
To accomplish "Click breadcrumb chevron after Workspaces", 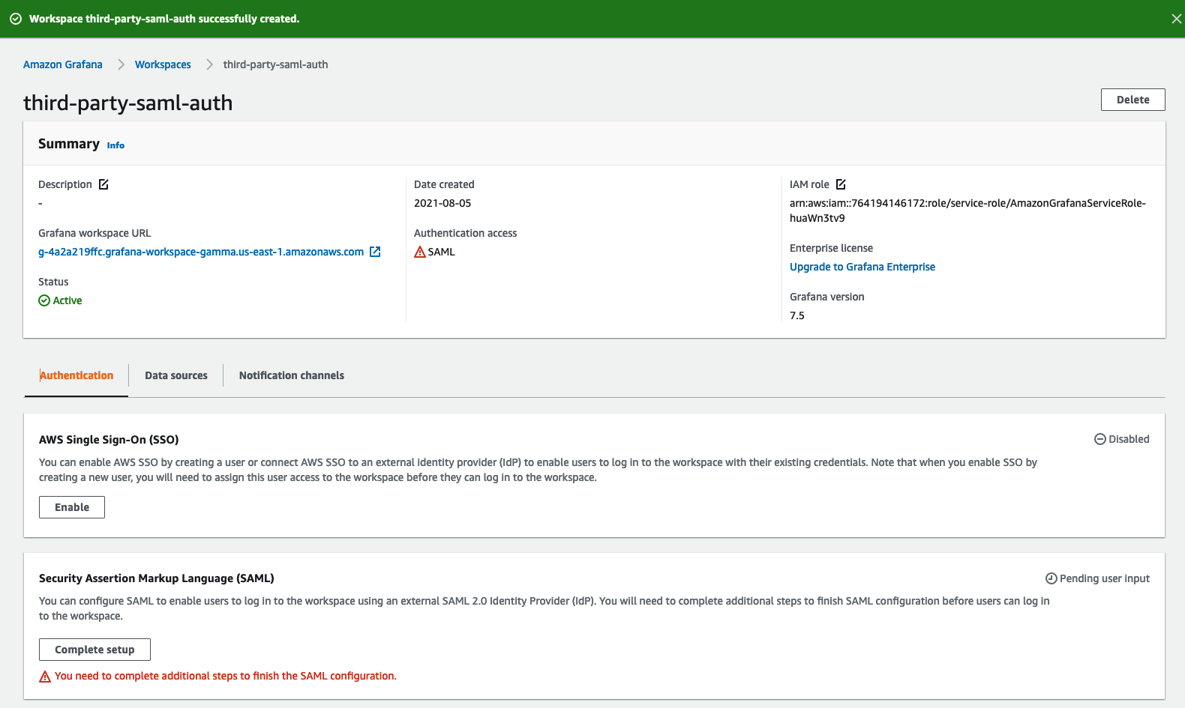I will point(209,64).
